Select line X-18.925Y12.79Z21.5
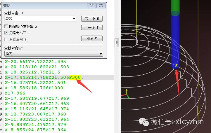The image size is (211, 133). coord(32,72)
